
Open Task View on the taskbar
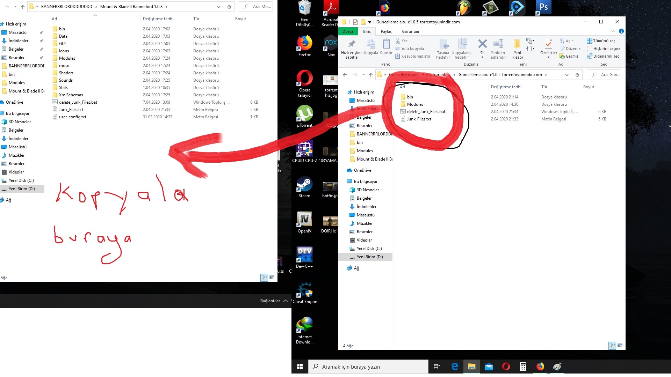tap(437, 367)
